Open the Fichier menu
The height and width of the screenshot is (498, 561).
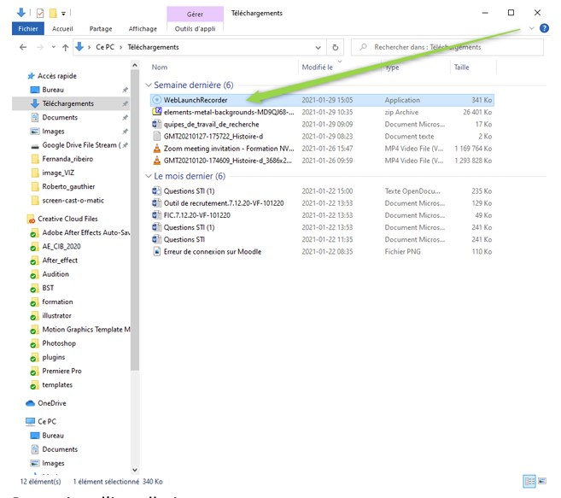26,28
